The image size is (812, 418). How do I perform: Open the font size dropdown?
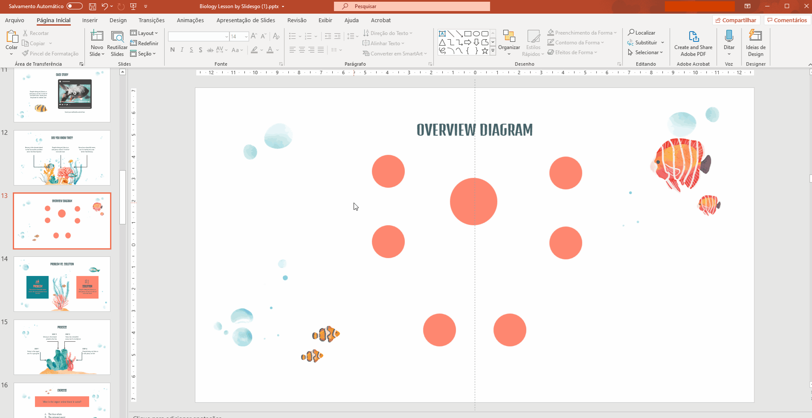tap(246, 37)
